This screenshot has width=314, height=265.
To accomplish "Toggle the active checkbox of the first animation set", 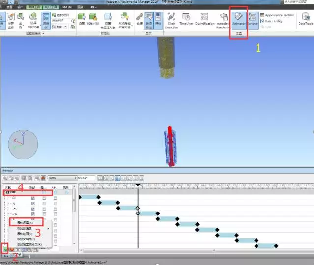I will click(33, 198).
